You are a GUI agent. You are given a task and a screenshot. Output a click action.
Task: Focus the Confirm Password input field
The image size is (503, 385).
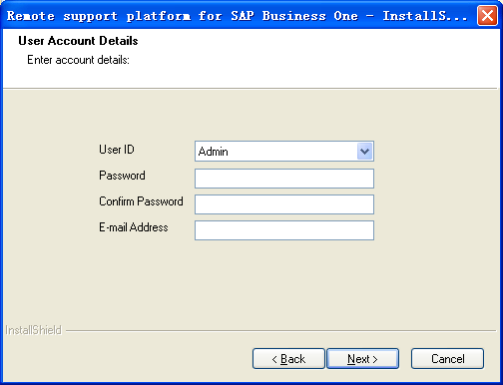pyautogui.click(x=284, y=204)
